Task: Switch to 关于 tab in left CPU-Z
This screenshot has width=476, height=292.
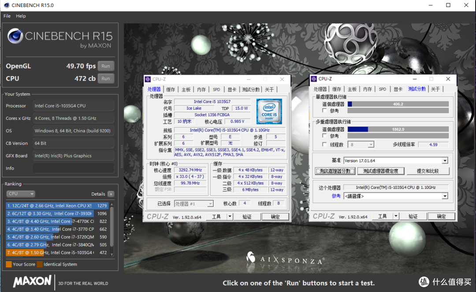Action: pos(269,89)
